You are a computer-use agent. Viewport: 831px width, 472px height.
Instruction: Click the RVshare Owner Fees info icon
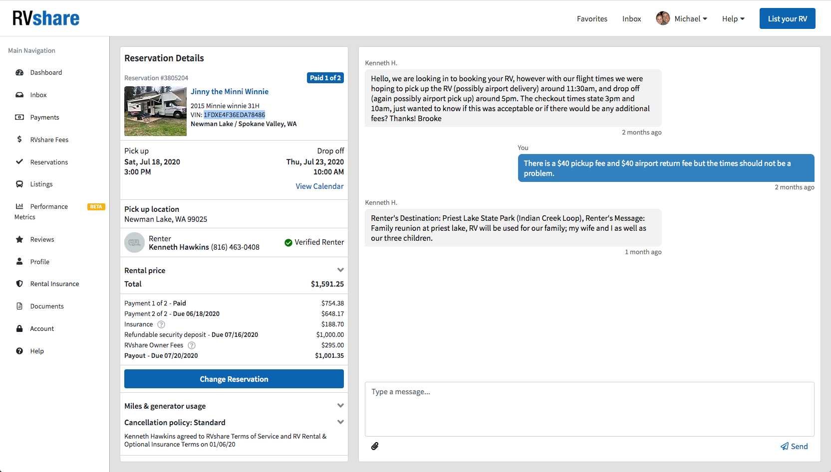click(192, 345)
